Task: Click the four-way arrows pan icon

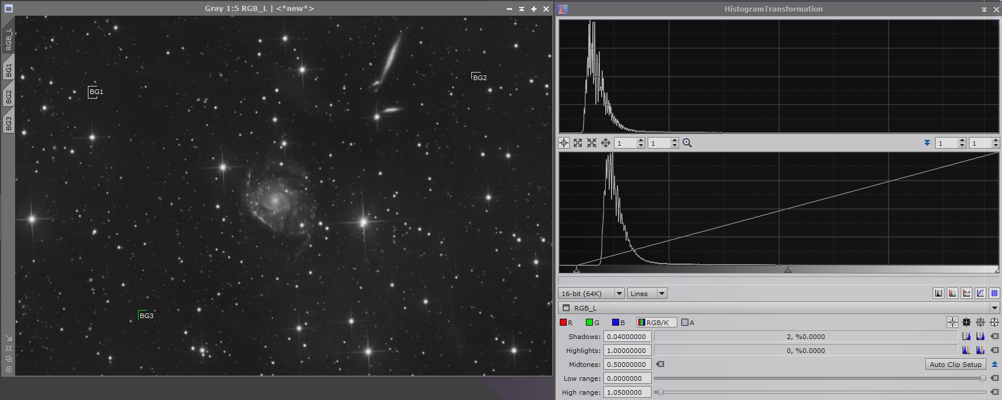Action: [606, 143]
